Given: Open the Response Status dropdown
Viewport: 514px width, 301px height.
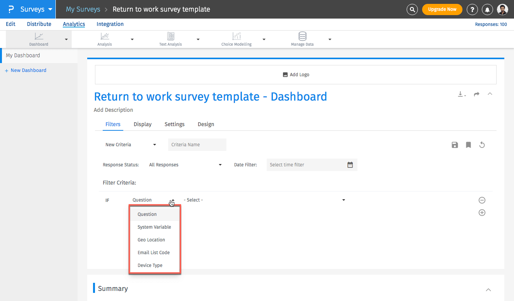Looking at the screenshot, I should [185, 165].
